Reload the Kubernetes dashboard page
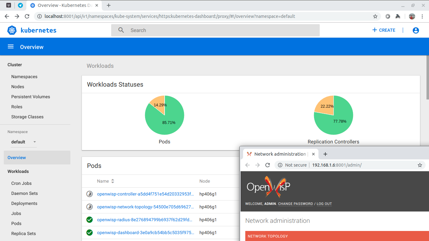Image resolution: width=429 pixels, height=241 pixels. click(x=27, y=16)
